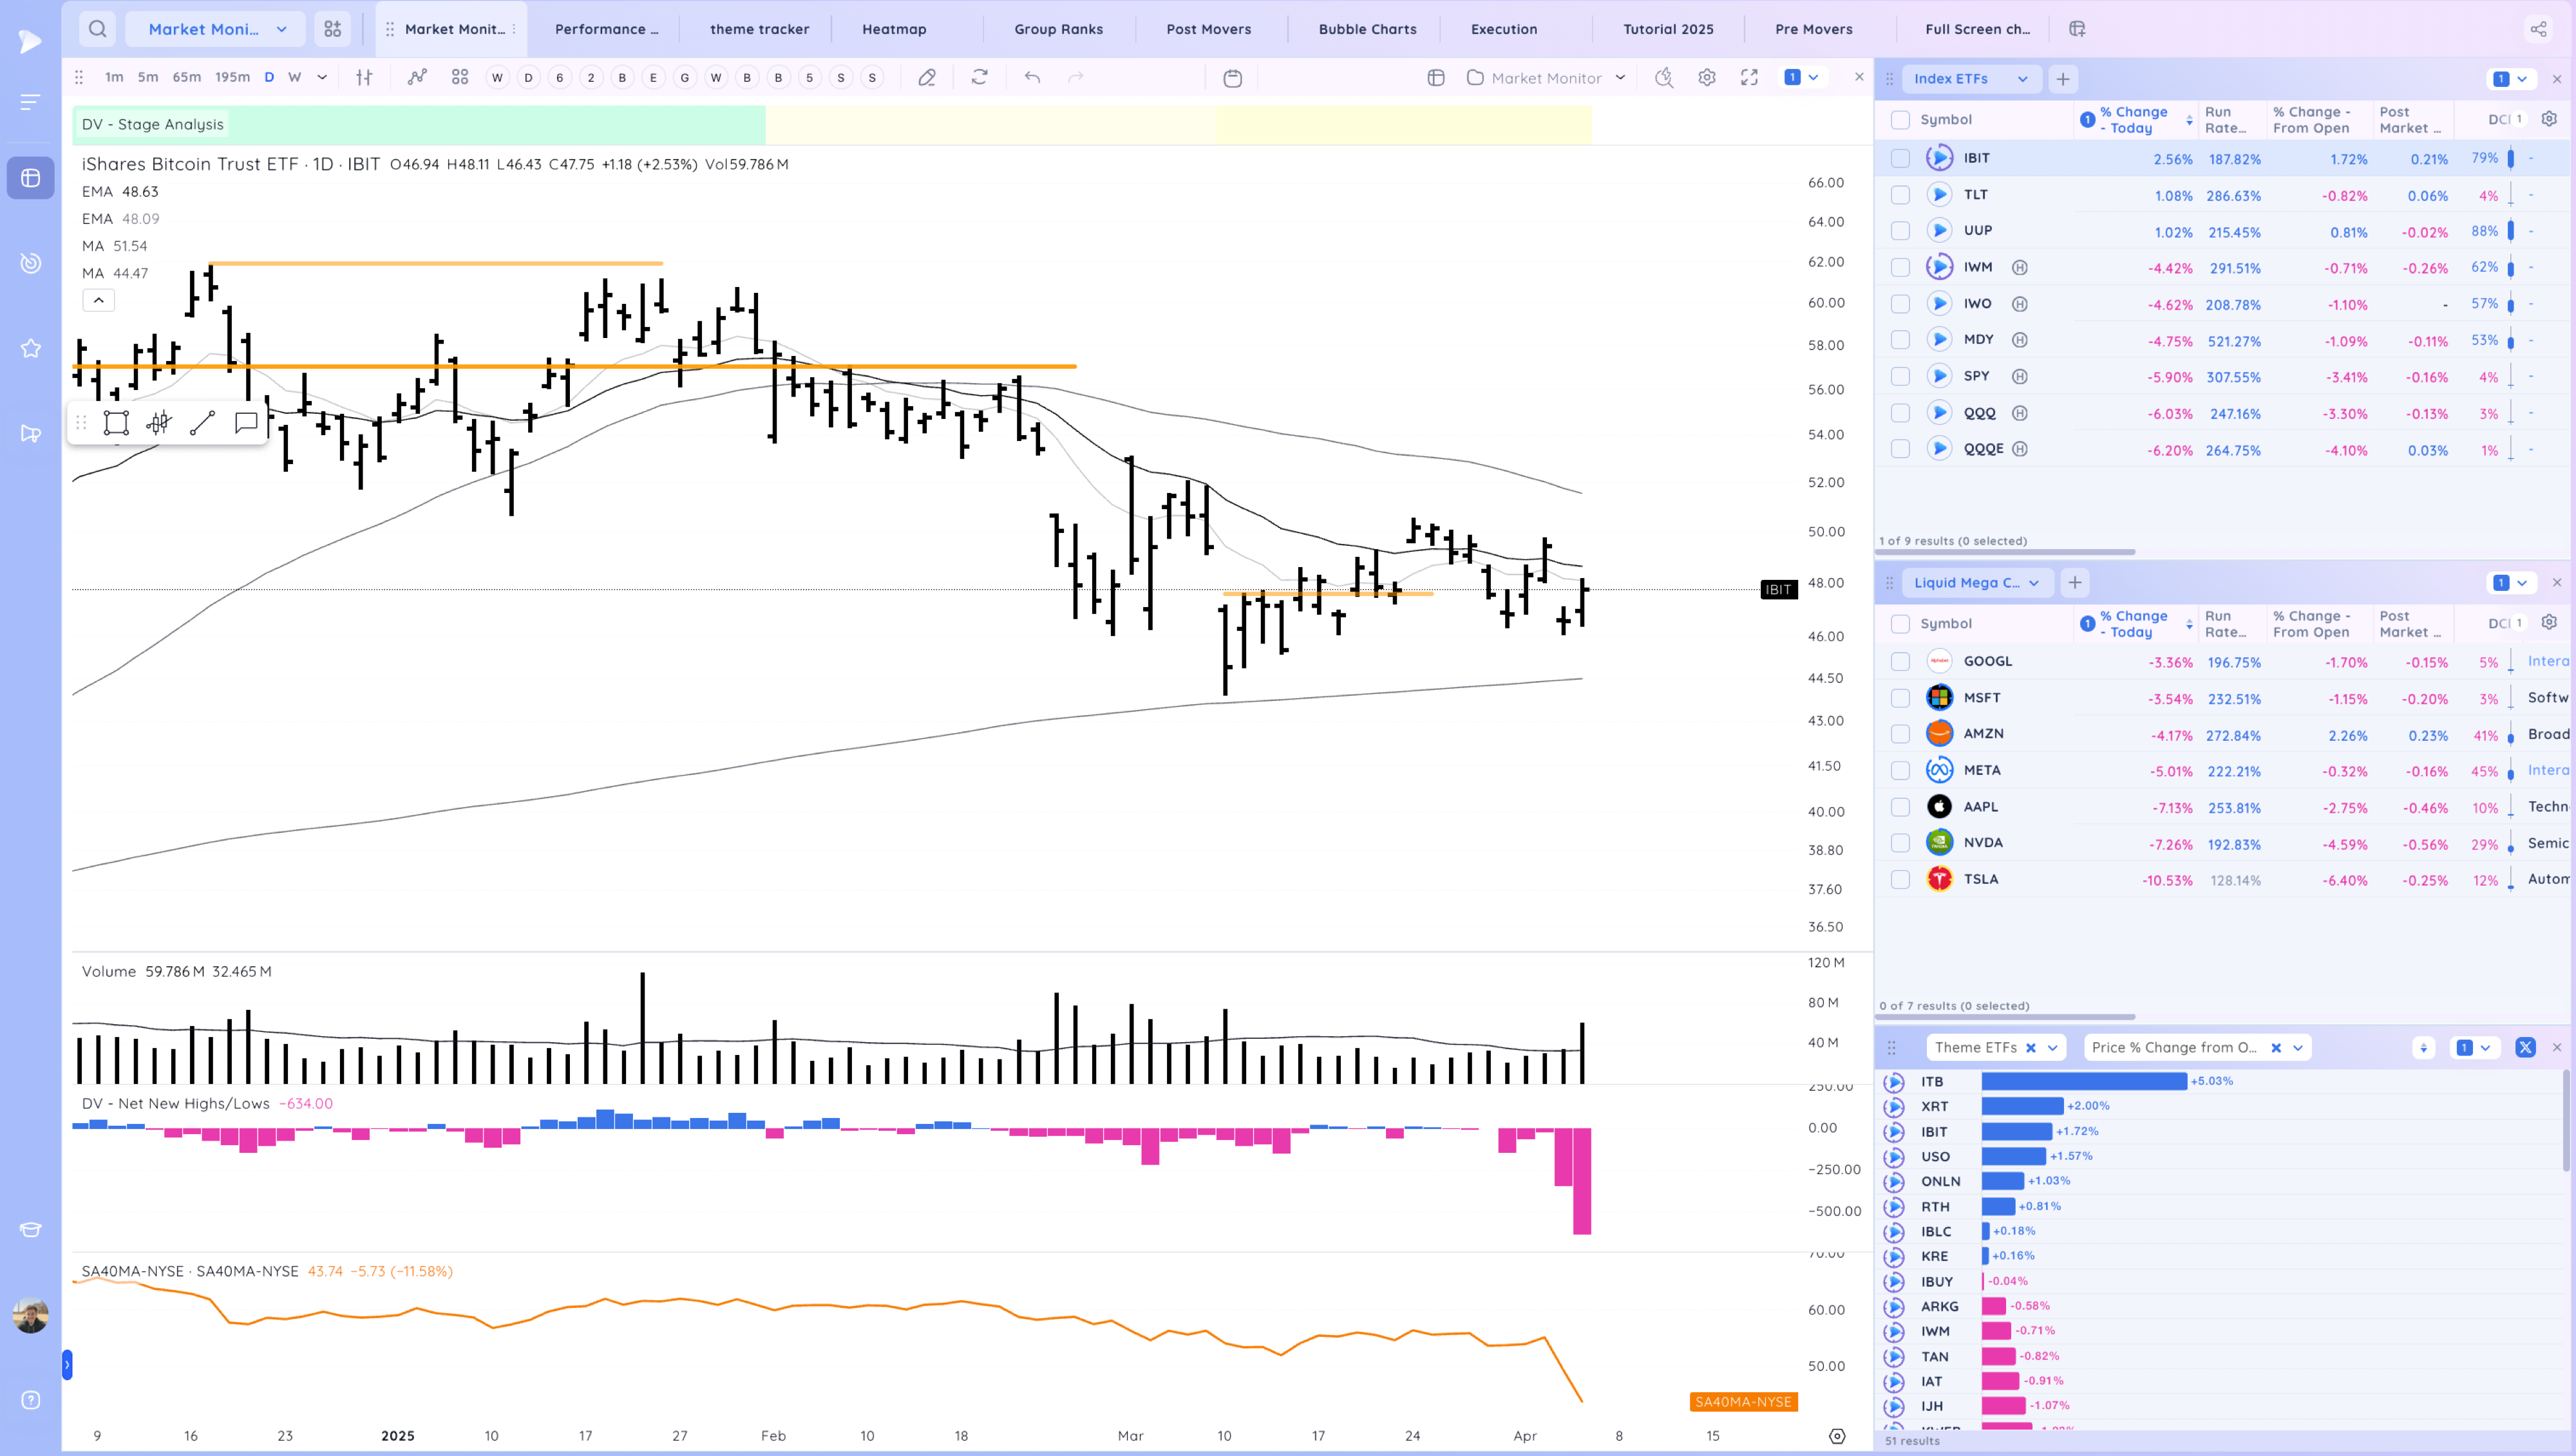Click the user profile avatar
2576x1456 pixels.
coord(30,1315)
